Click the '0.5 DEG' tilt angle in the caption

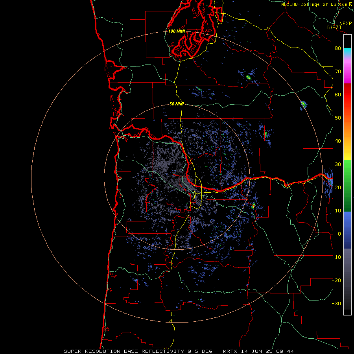click(200, 351)
